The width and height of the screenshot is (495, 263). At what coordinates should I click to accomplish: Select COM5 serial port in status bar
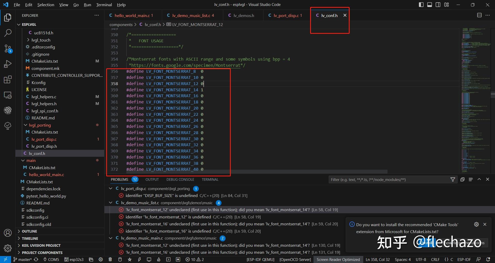tap(51, 259)
